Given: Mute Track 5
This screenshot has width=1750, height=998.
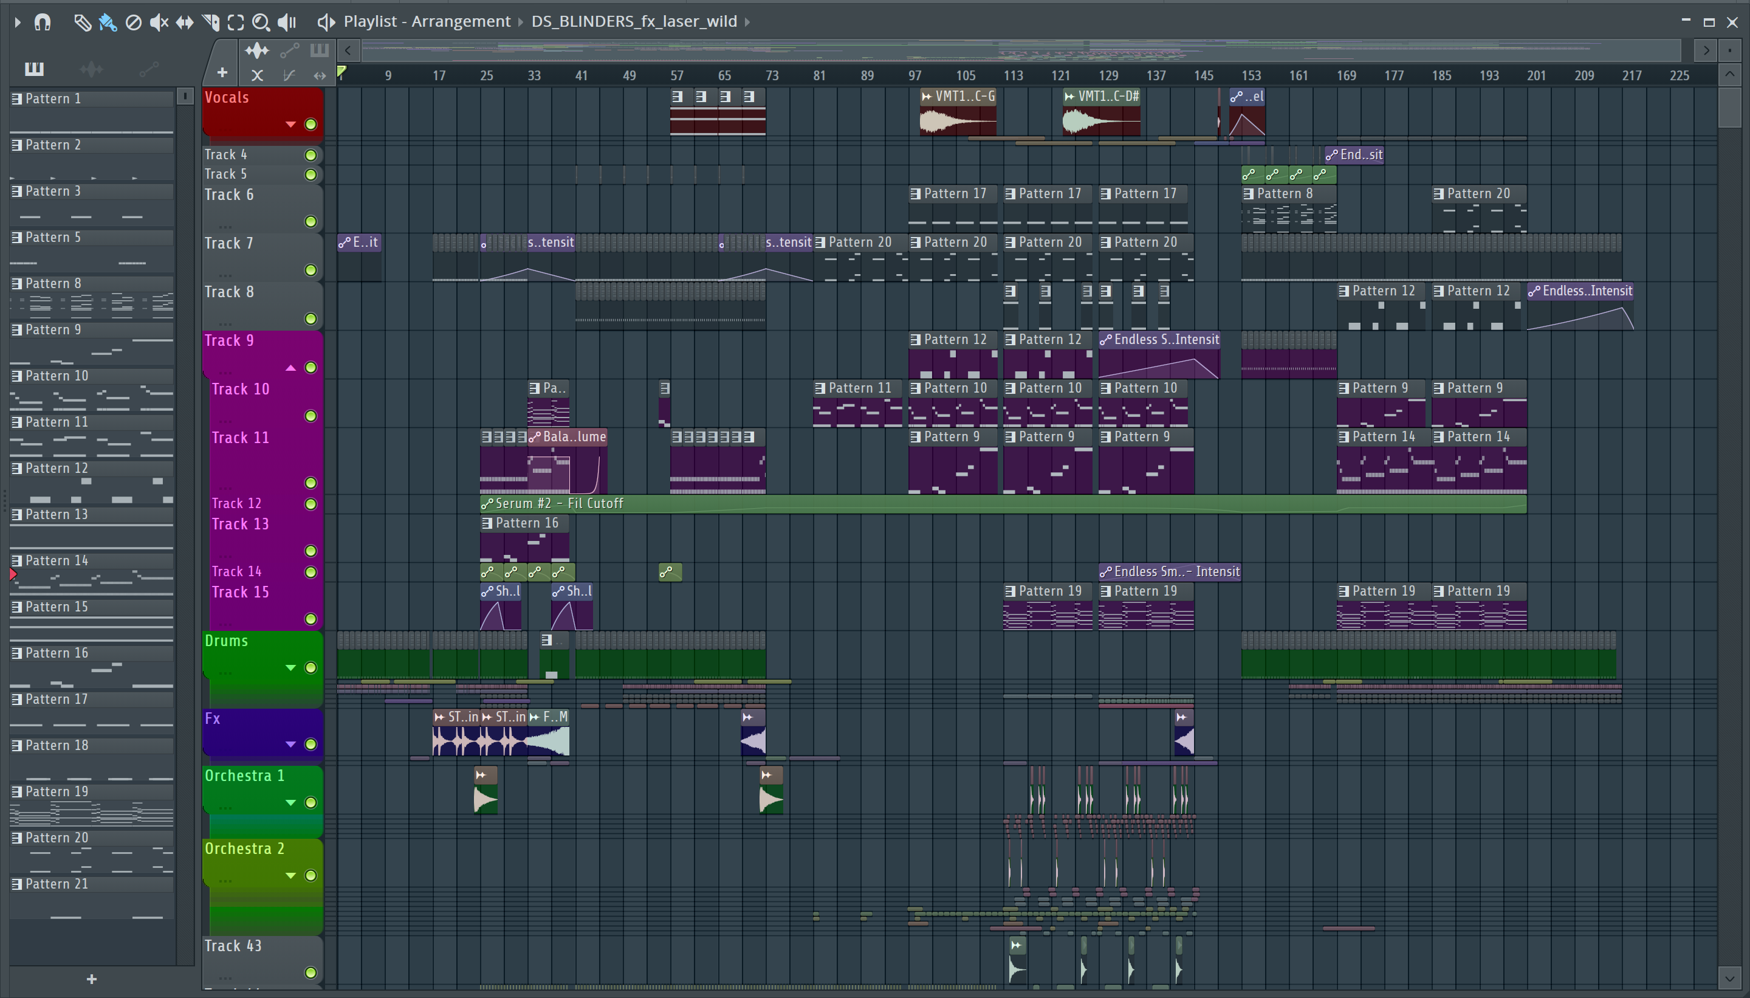Looking at the screenshot, I should pyautogui.click(x=311, y=175).
